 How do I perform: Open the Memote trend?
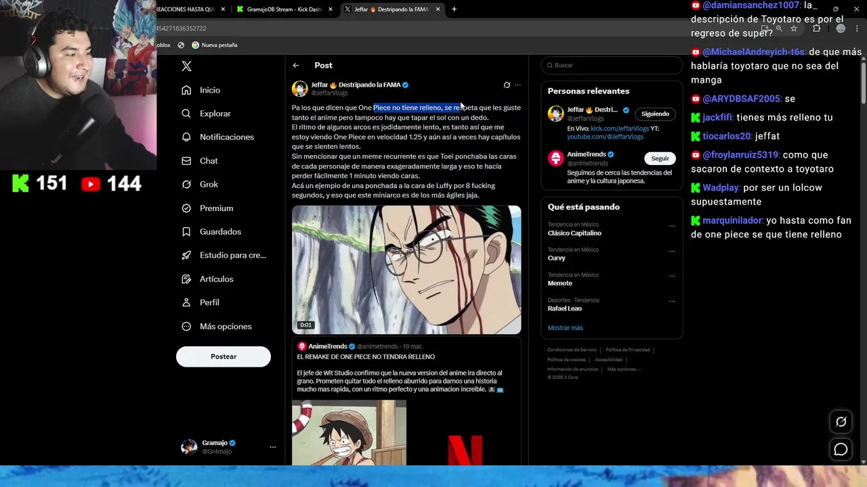point(560,283)
